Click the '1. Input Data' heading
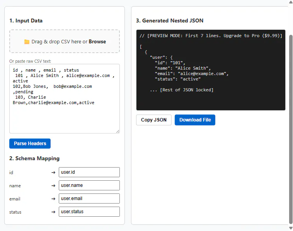Screen dimensions: 293x231 26,21
